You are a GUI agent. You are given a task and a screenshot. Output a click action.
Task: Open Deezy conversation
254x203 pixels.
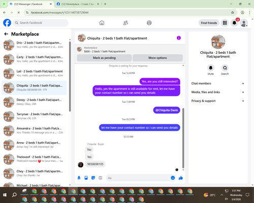coord(34,102)
